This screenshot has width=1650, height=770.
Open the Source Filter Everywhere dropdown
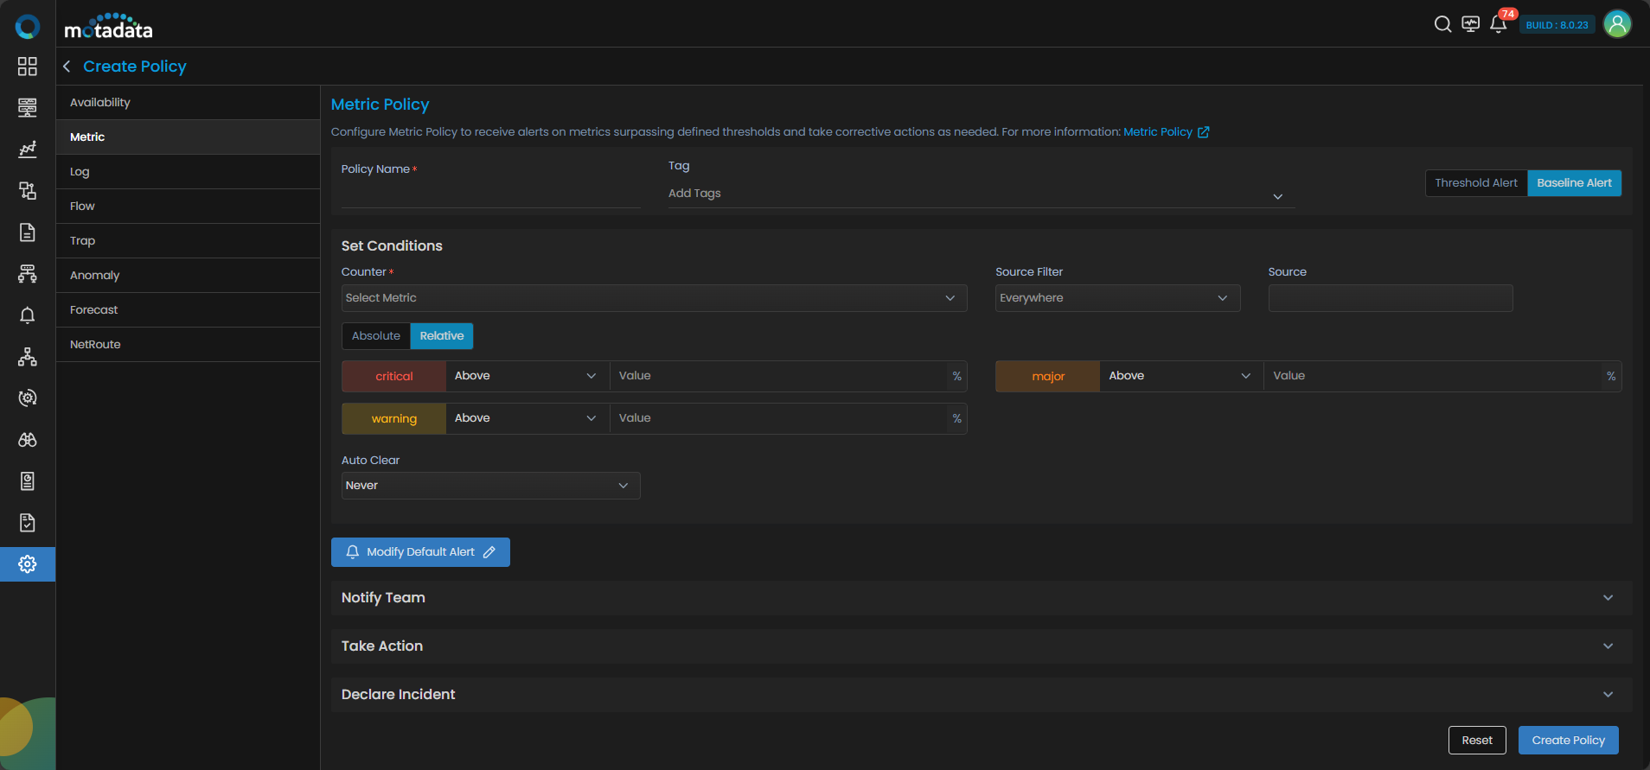click(x=1116, y=298)
